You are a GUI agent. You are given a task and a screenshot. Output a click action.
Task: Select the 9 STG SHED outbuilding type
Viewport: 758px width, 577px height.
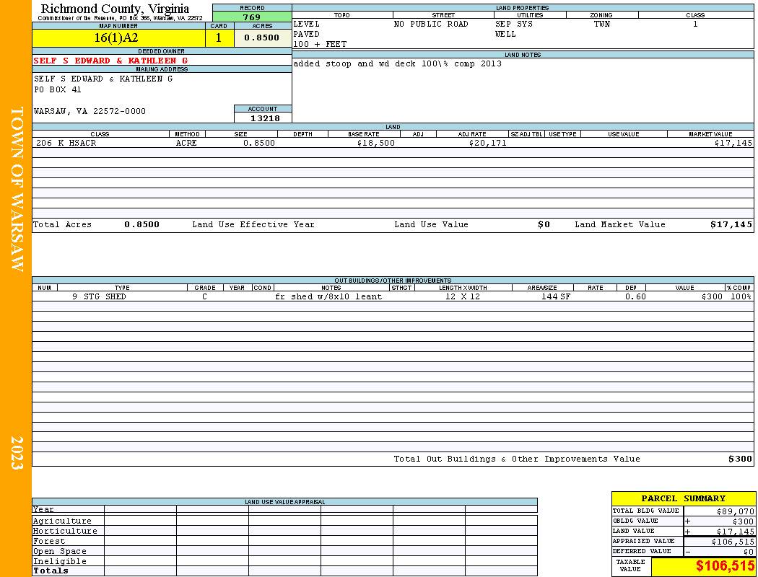pos(99,296)
